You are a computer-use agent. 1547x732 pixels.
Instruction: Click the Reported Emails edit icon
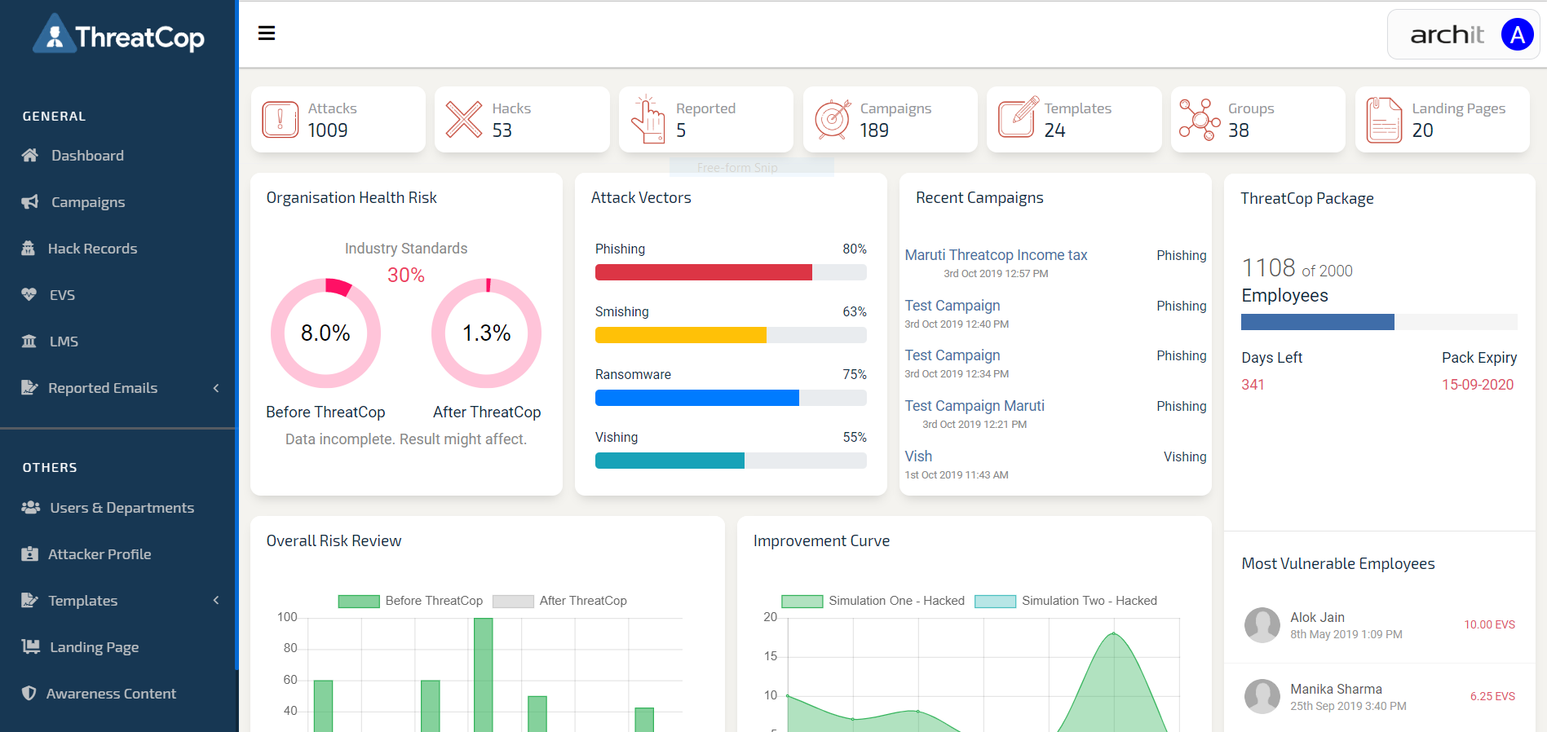[29, 387]
